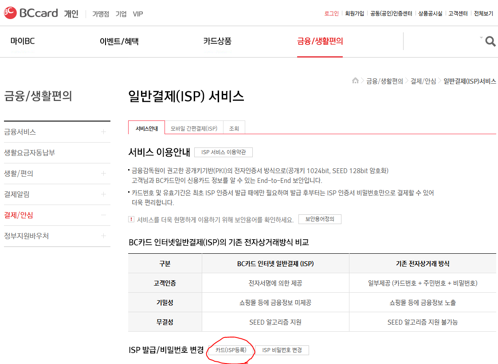
Task: Click the ISP 비밀번호 변경 button
Action: pyautogui.click(x=282, y=350)
